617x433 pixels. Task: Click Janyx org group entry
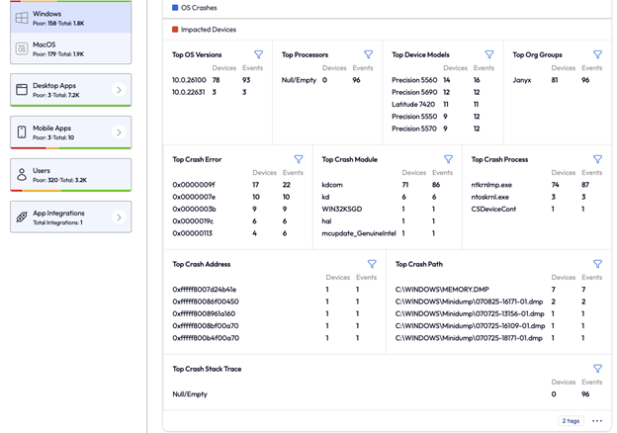522,80
